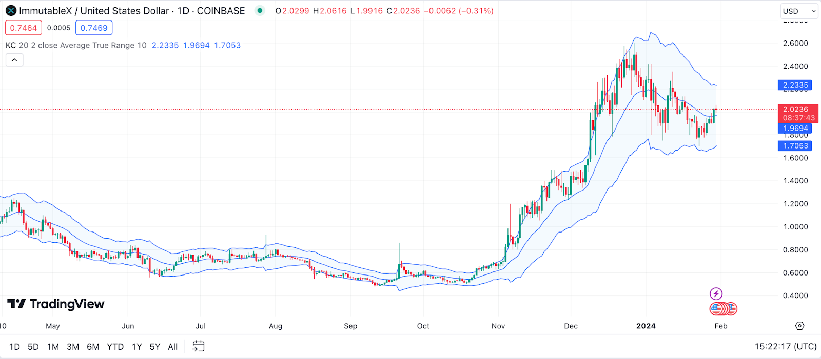Select the 1M time range
The width and height of the screenshot is (821, 359).
[x=53, y=347]
